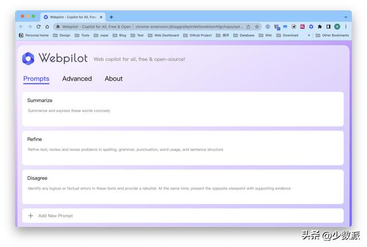Share this page from the address bar

[x=248, y=27]
